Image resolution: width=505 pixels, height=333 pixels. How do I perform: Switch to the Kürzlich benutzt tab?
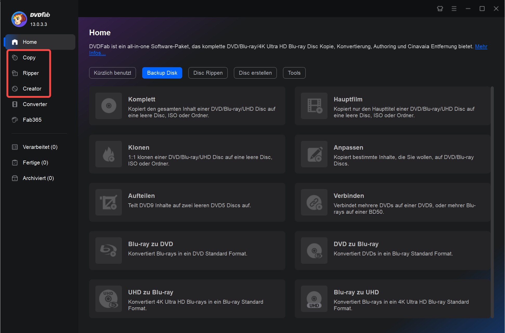tap(113, 73)
